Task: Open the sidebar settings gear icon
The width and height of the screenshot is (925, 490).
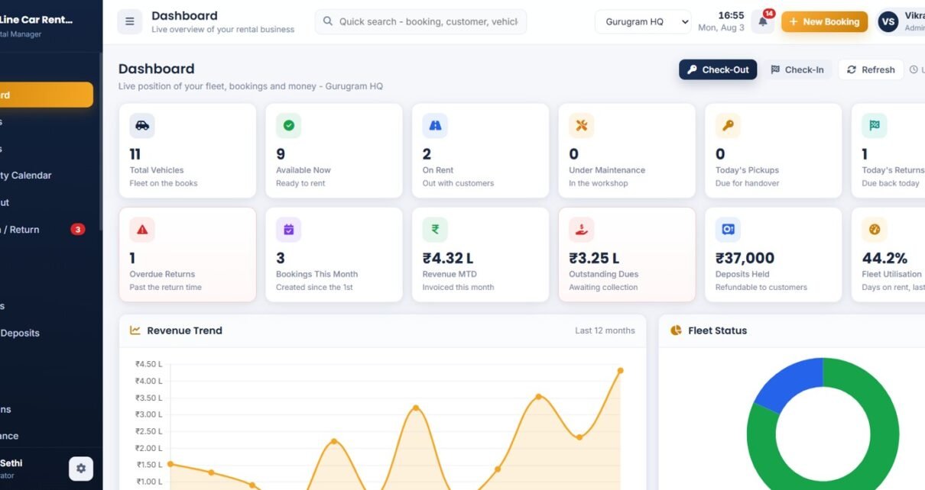Action: (81, 469)
